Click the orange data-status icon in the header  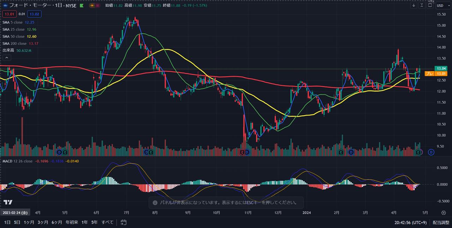point(92,6)
